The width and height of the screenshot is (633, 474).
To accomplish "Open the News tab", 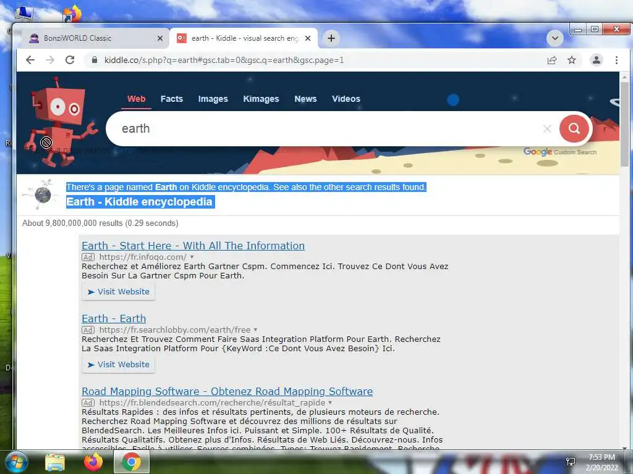I will coord(305,99).
